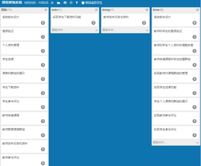Switch to table grid view icon

click(65, 3)
